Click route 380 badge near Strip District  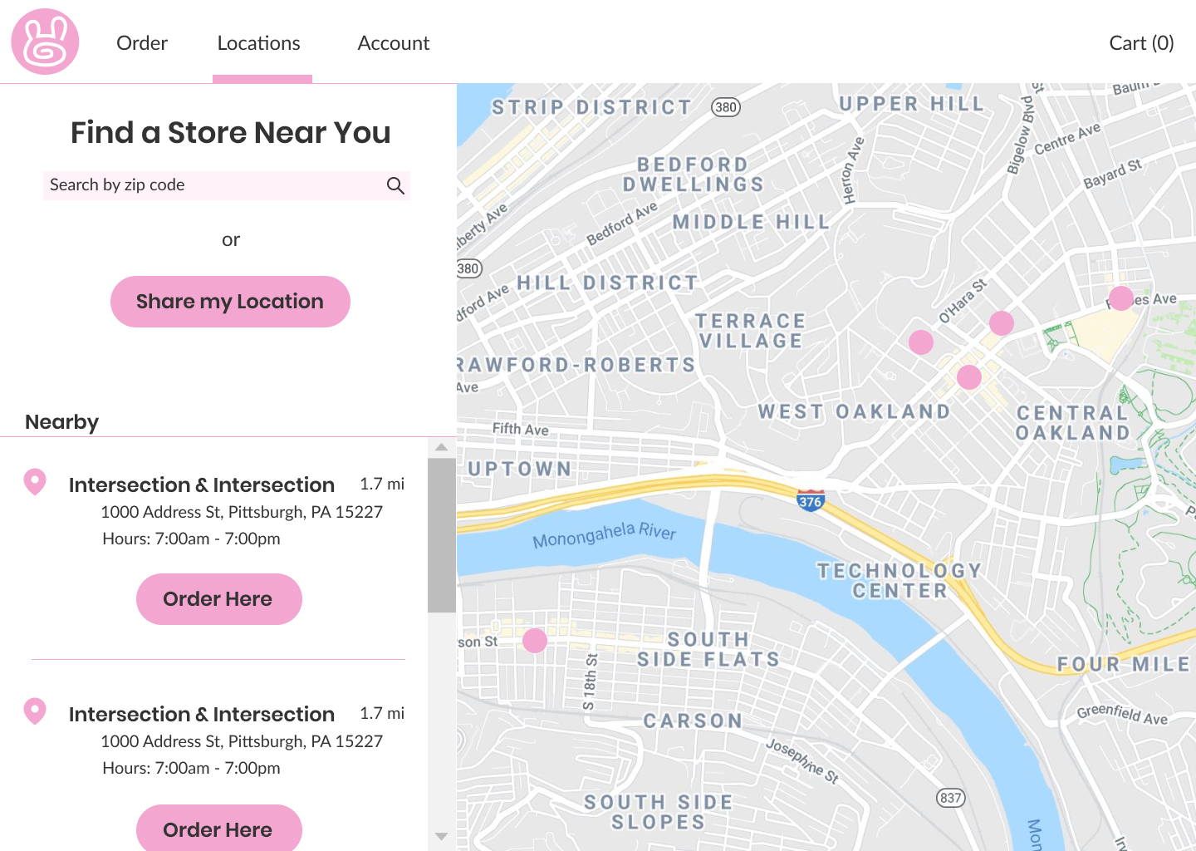[726, 107]
